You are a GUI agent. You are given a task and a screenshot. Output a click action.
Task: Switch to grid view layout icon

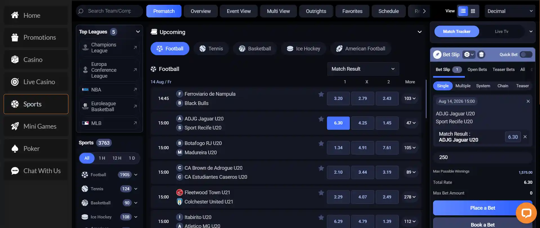coord(473,11)
